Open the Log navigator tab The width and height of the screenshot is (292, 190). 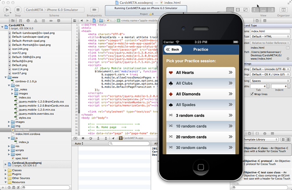[59, 21]
